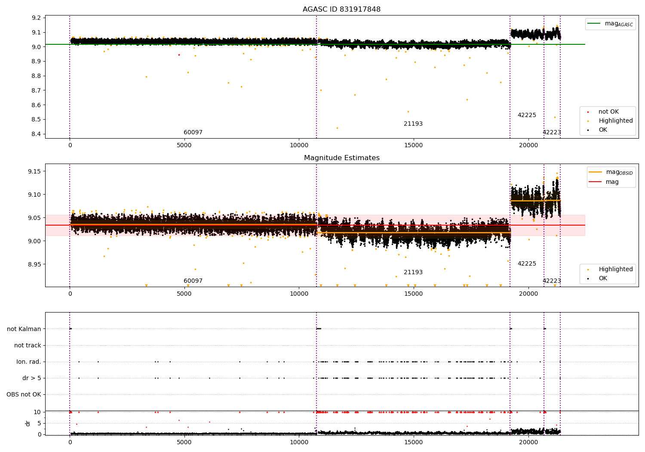The width and height of the screenshot is (645, 452).
Task: Click the 'dr' y-axis label in bottom plot
Action: [x=28, y=423]
